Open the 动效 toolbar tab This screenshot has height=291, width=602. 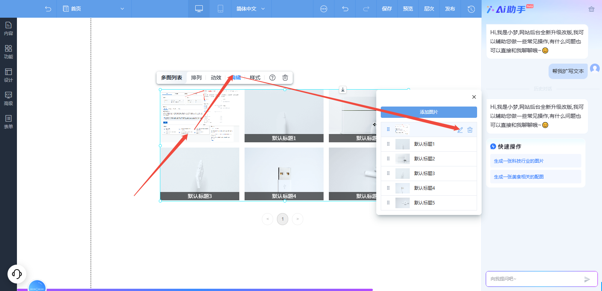216,78
